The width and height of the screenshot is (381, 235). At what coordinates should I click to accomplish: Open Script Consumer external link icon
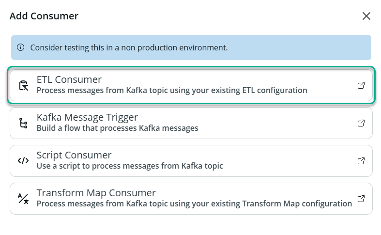[361, 161]
